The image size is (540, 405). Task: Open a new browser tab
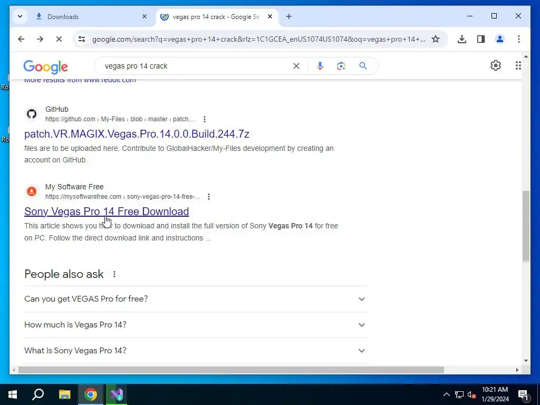(289, 16)
